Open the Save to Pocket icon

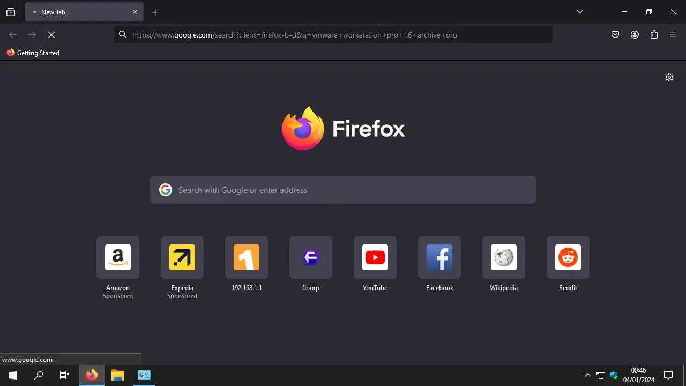[615, 35]
